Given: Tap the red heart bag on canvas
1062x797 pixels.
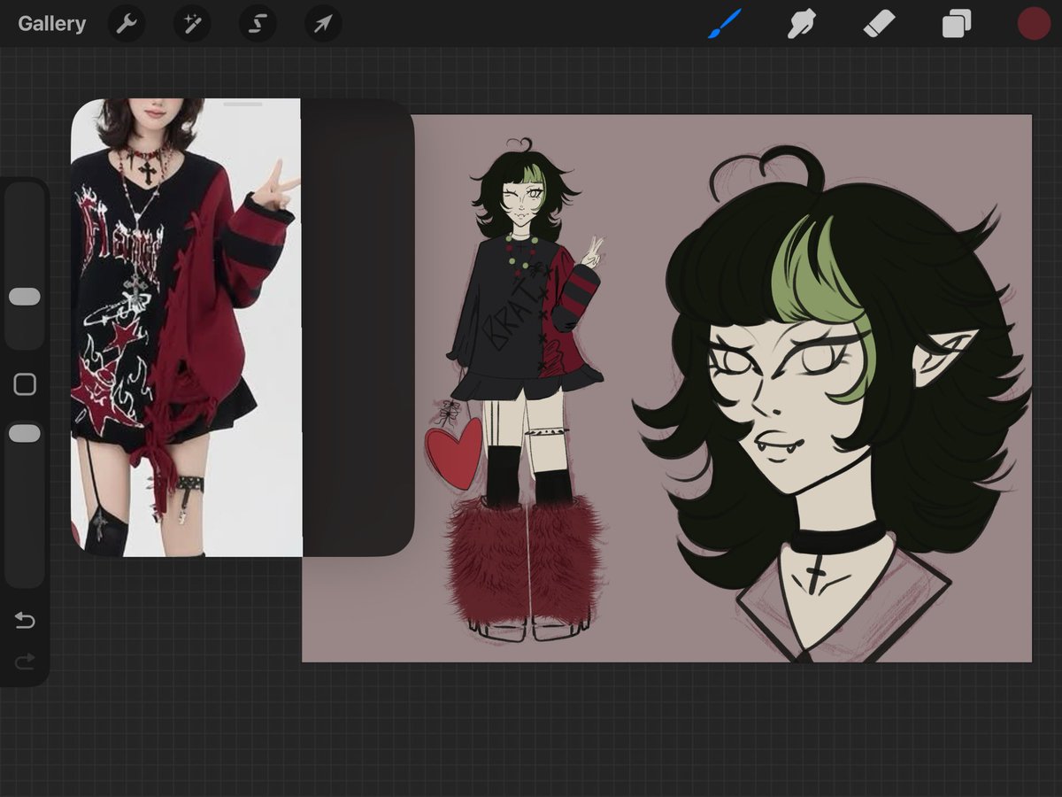Looking at the screenshot, I should click(454, 452).
